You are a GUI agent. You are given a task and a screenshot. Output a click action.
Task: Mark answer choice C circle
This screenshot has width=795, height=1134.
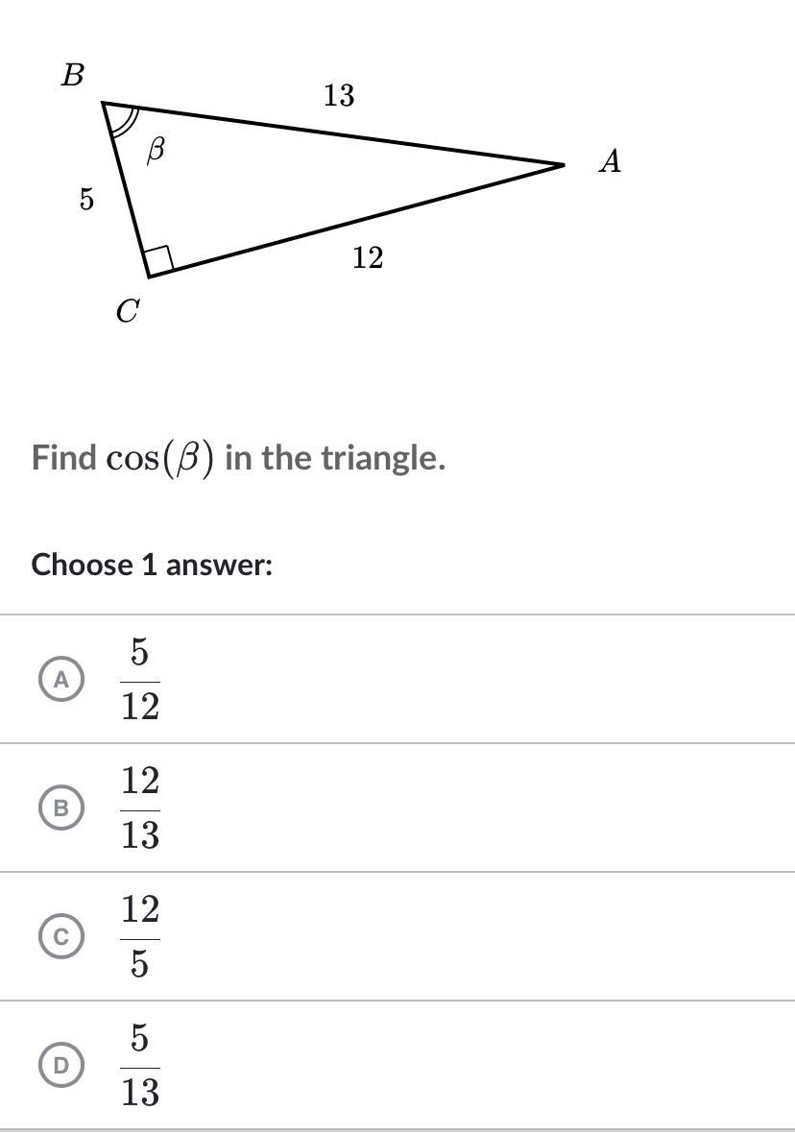[x=61, y=936]
